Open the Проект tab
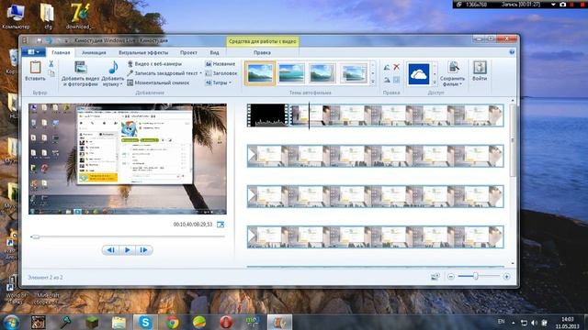Viewport: 588px width, 330px height. pyautogui.click(x=188, y=53)
